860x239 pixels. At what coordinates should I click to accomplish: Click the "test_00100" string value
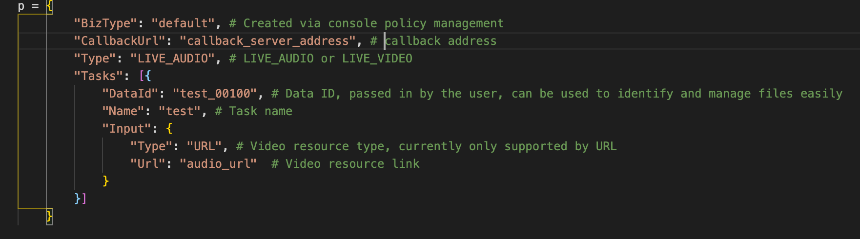[215, 94]
